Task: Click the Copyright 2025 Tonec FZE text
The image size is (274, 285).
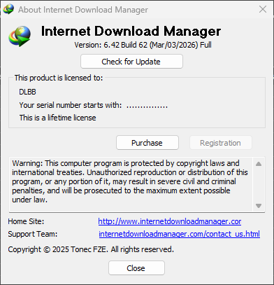Action: click(91, 249)
